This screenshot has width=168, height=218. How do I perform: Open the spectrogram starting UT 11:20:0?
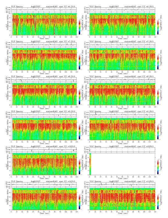coord(44,199)
